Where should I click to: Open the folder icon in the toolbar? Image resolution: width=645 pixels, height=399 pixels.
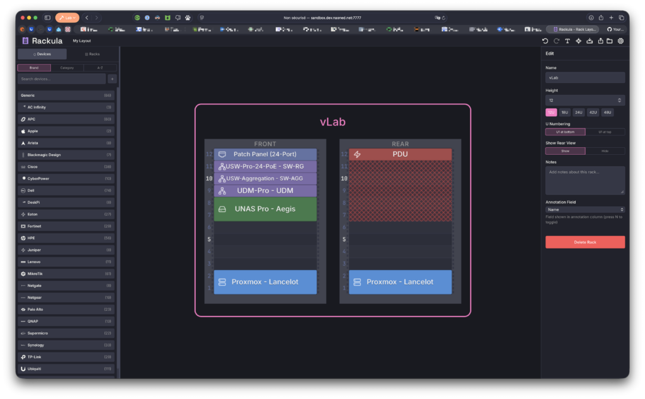point(610,41)
